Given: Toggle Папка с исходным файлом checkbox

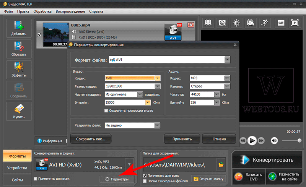Looking at the screenshot, I should (x=145, y=181).
